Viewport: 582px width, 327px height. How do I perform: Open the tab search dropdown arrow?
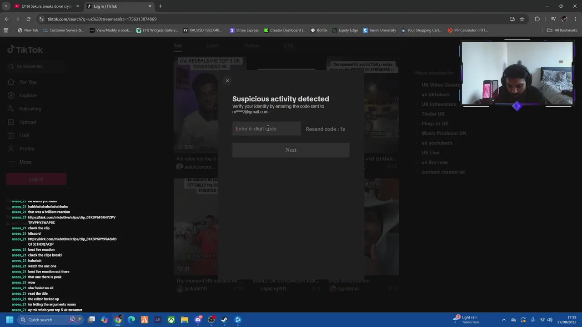5,6
